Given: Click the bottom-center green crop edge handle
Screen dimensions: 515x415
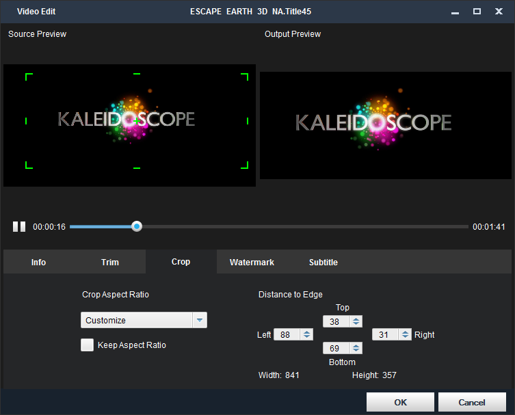Looking at the screenshot, I should pyautogui.click(x=137, y=168).
